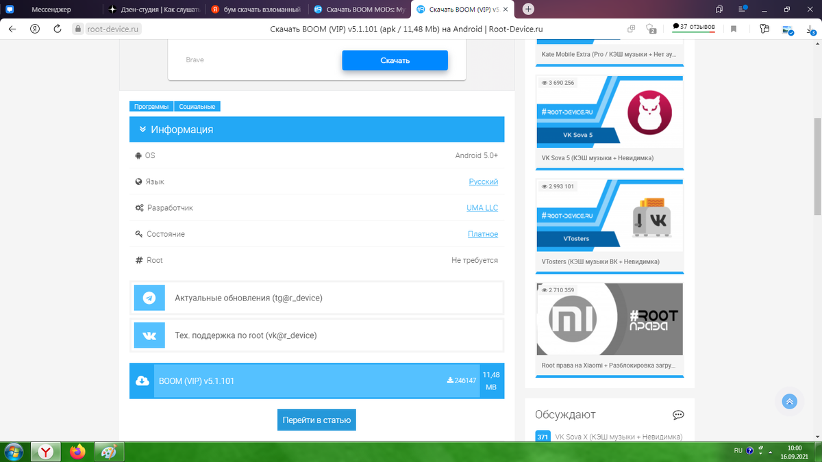Open Firefox from the taskbar
Viewport: 822px width, 462px height.
click(77, 452)
